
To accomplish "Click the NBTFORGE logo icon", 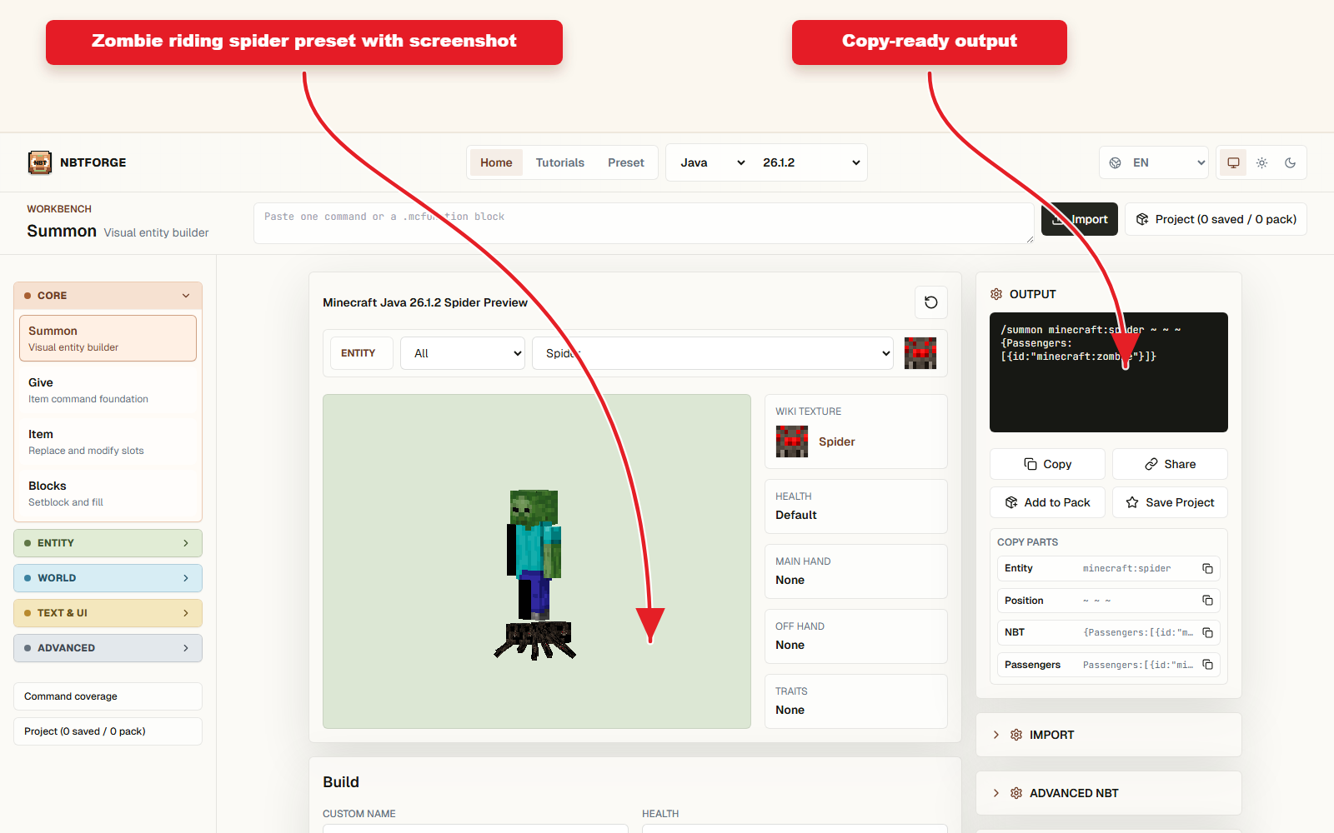I will click(x=40, y=162).
